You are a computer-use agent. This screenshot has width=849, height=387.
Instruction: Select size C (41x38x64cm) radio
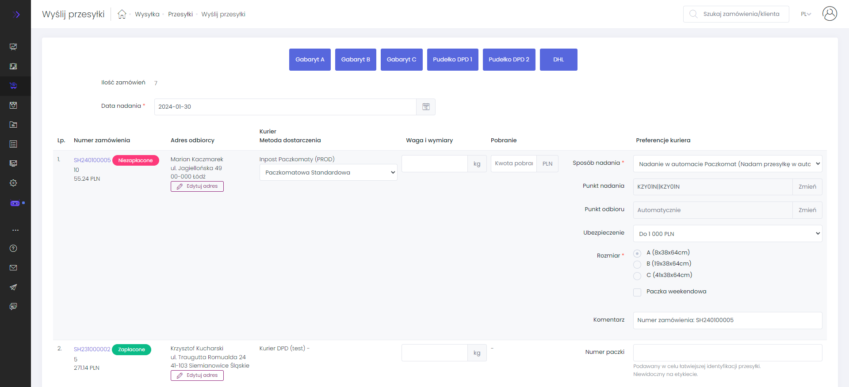(637, 276)
